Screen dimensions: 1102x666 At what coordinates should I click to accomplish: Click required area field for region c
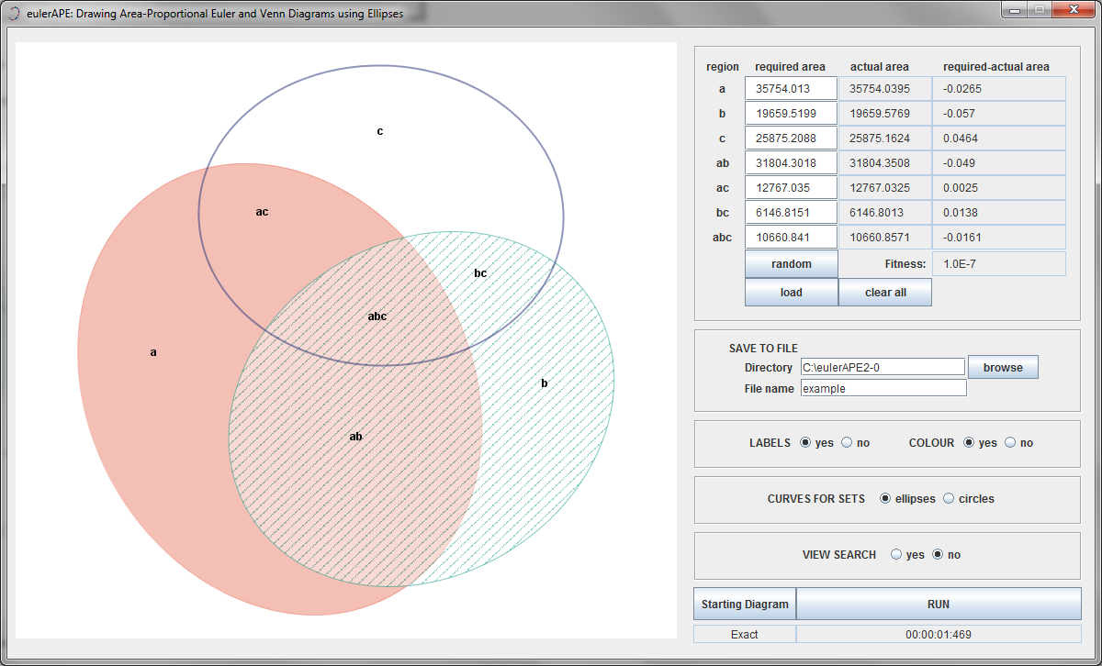click(792, 139)
